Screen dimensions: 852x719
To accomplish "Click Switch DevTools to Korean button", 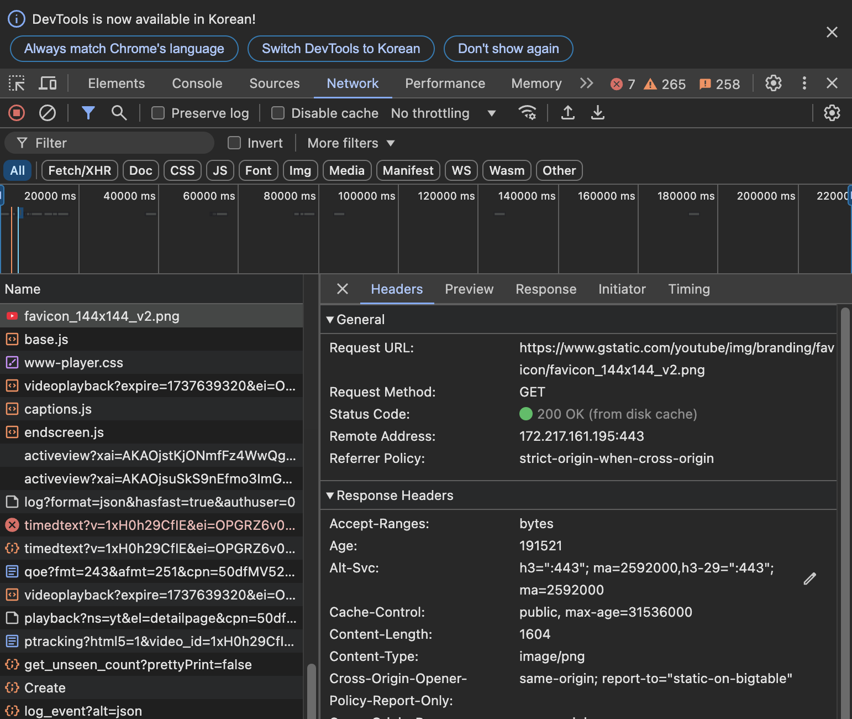I will [x=341, y=49].
